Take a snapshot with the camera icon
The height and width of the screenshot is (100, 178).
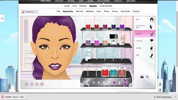tap(142, 77)
